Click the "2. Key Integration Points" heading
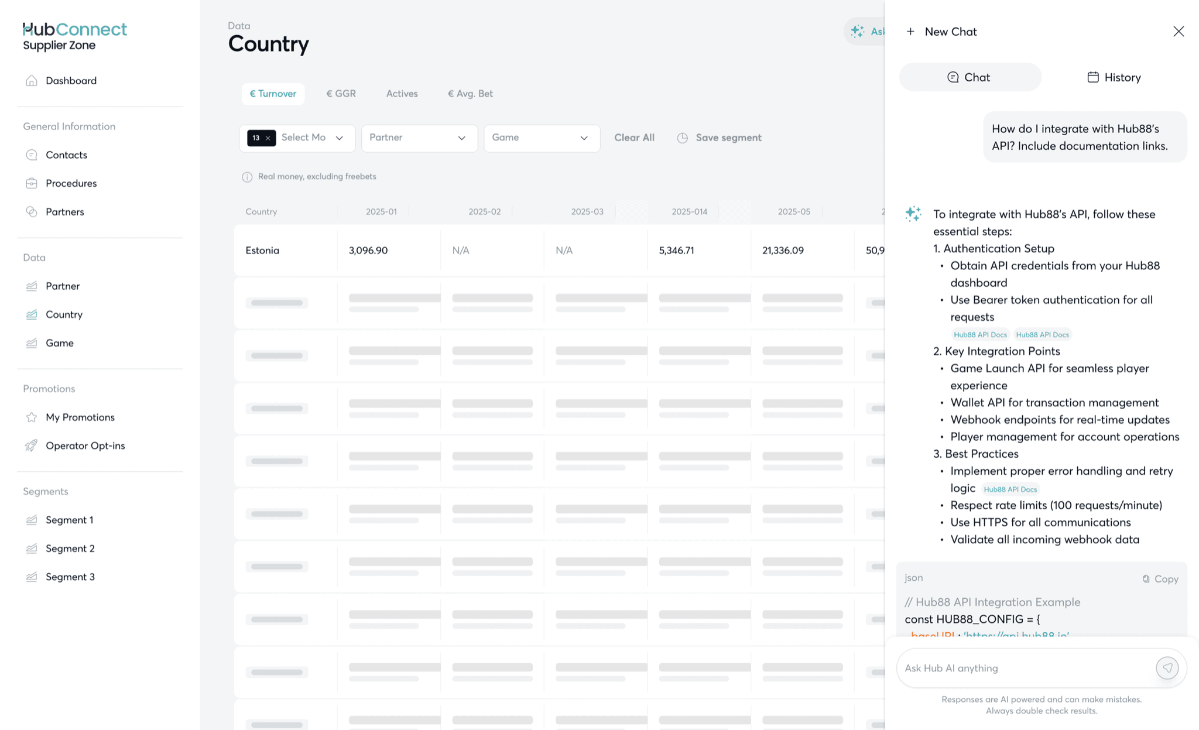The width and height of the screenshot is (1199, 730). (x=996, y=351)
